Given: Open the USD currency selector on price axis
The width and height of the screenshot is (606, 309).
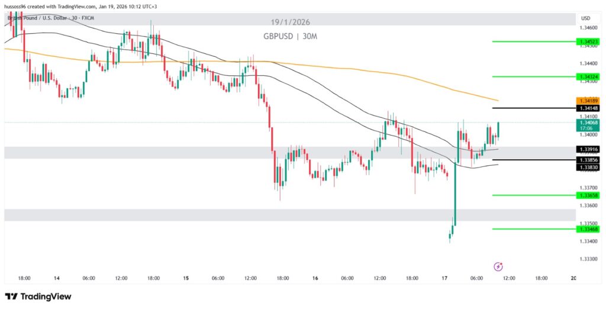Looking at the screenshot, I should point(586,18).
